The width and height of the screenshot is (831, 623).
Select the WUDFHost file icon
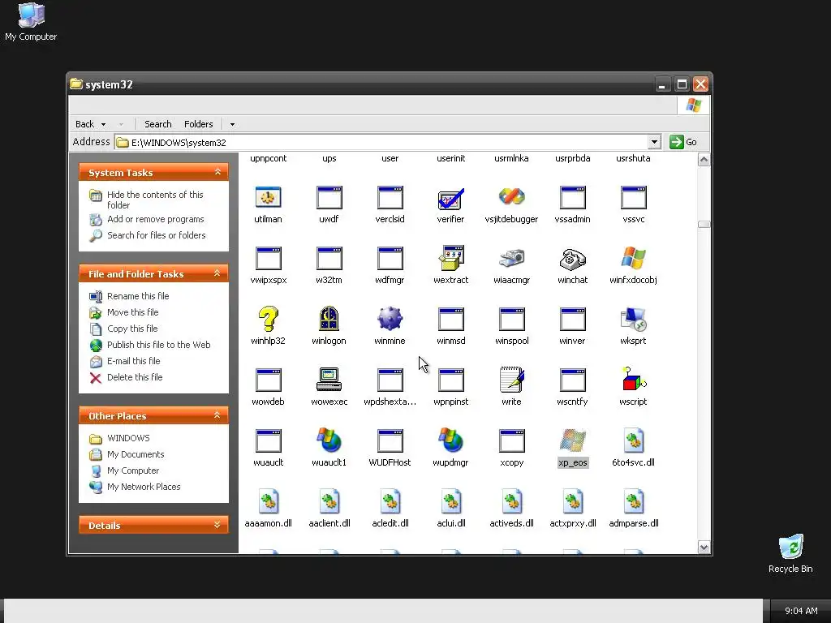point(390,441)
